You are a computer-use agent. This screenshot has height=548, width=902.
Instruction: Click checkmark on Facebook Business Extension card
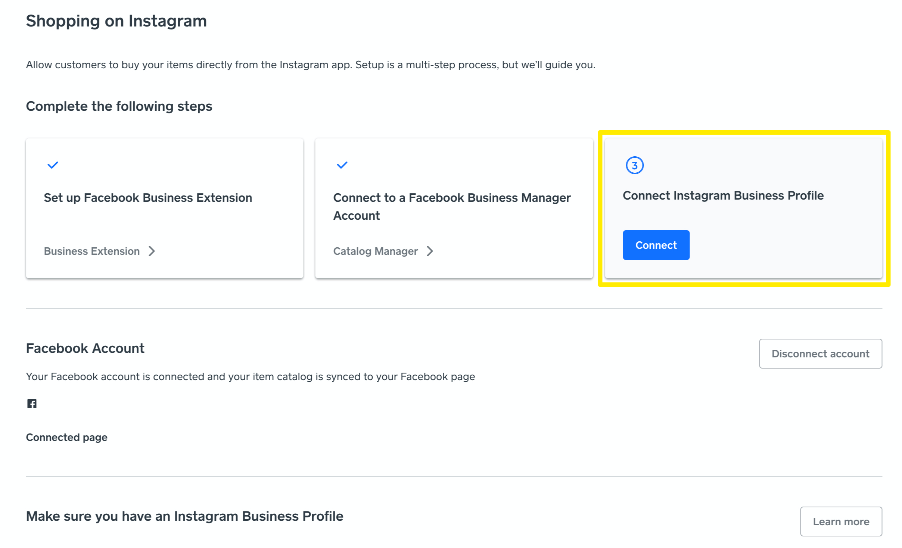tap(53, 165)
